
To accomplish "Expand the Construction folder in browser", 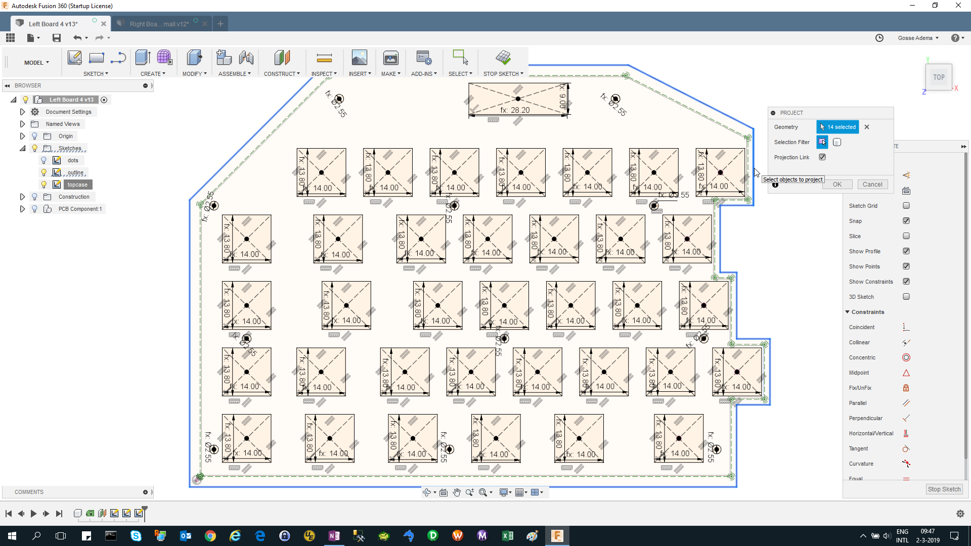I will [x=22, y=197].
